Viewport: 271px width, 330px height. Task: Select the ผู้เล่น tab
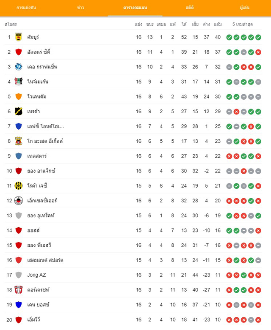pos(245,8)
